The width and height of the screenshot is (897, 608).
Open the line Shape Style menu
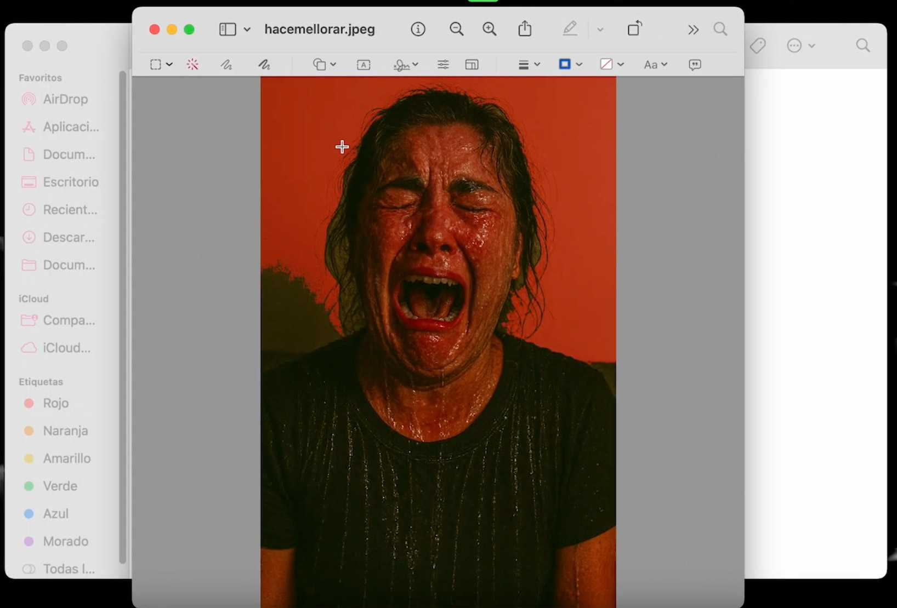pos(529,65)
